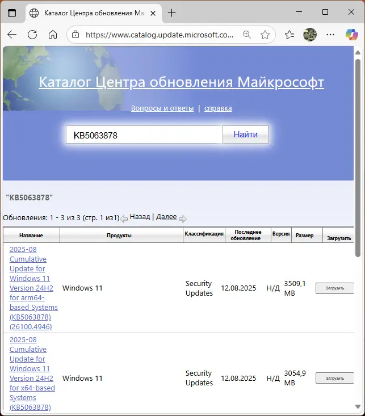Open the tab actions sidebar icon
The height and width of the screenshot is (416, 365).
[12, 12]
